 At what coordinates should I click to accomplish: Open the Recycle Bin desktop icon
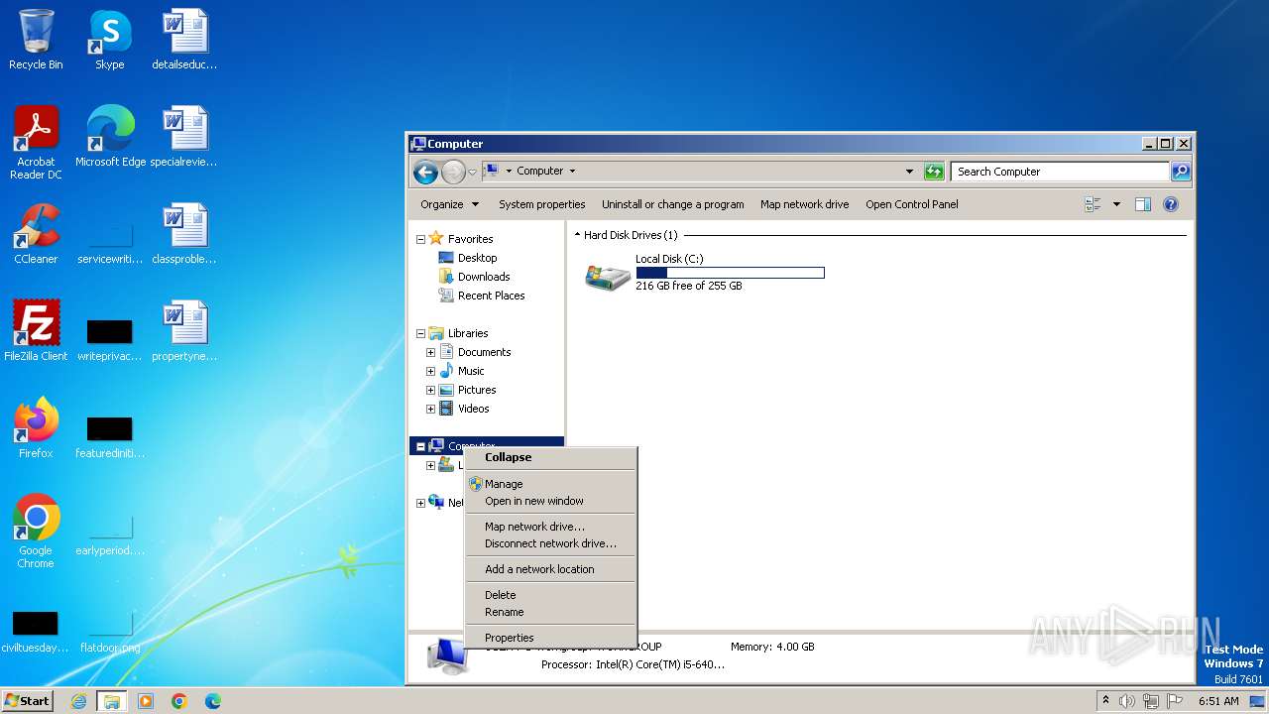(36, 40)
